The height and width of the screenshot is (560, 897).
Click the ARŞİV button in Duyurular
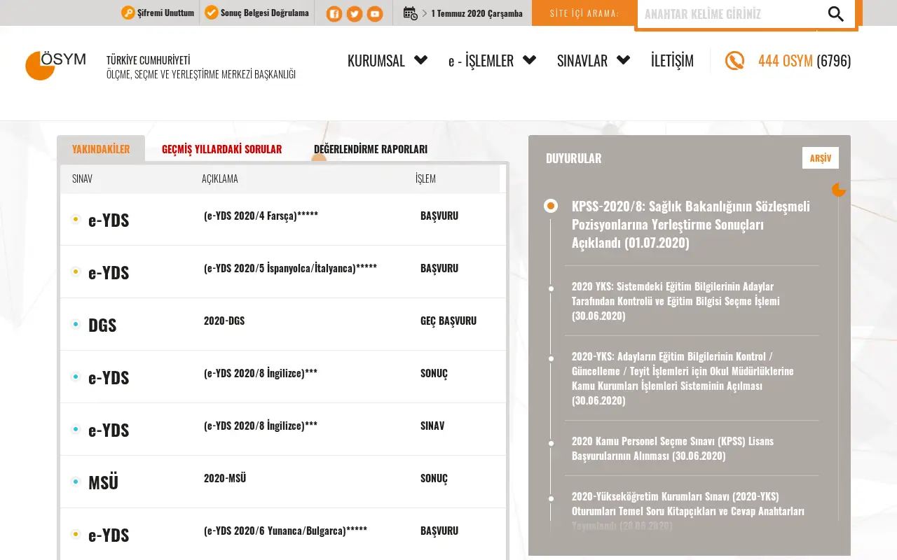(821, 158)
